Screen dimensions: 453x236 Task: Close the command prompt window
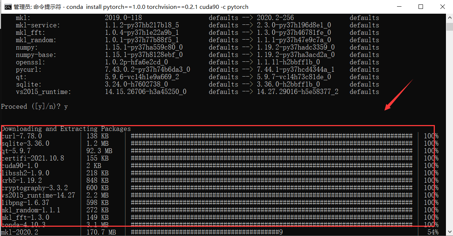point(442,7)
